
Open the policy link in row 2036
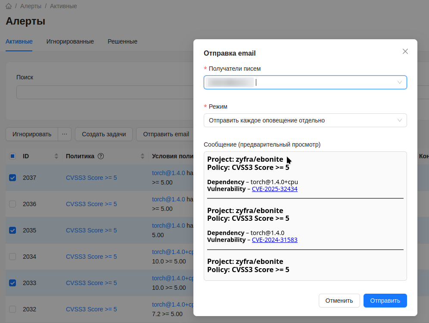(x=91, y=204)
